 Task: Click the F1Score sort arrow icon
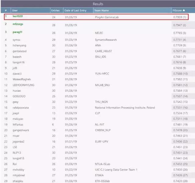tap(183, 10)
